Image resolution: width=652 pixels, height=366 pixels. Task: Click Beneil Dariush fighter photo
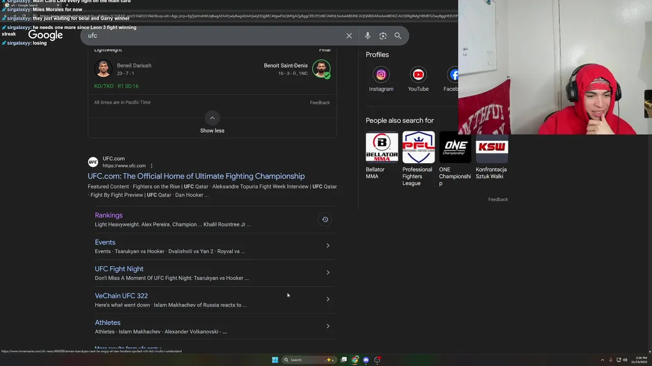pyautogui.click(x=103, y=69)
